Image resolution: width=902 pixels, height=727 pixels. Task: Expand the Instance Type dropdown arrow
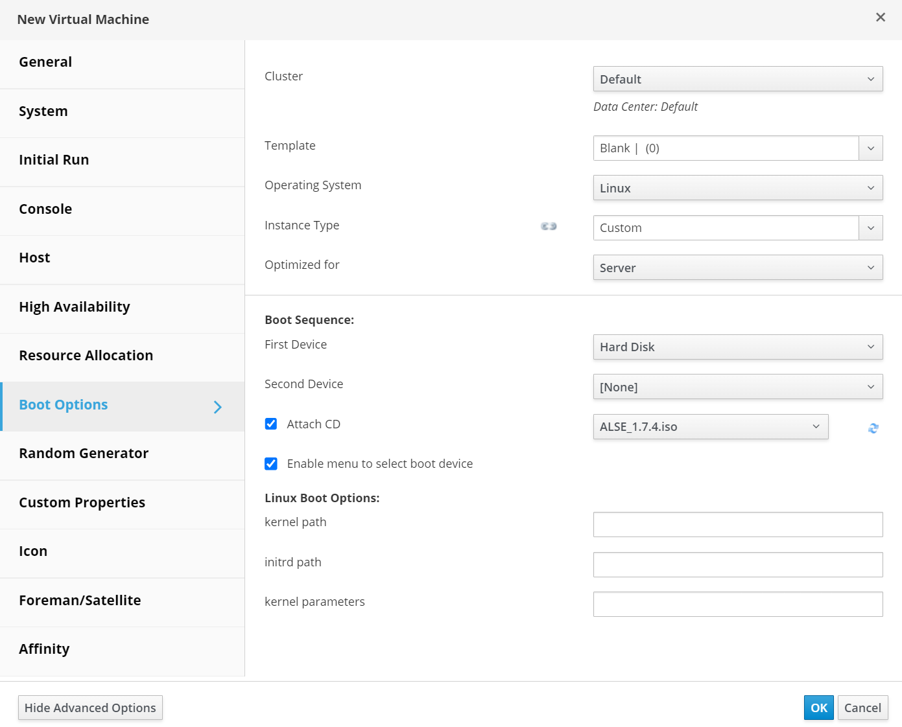click(870, 228)
